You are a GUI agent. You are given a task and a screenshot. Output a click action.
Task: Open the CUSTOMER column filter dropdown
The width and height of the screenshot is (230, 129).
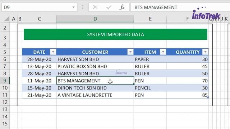(x=130, y=52)
